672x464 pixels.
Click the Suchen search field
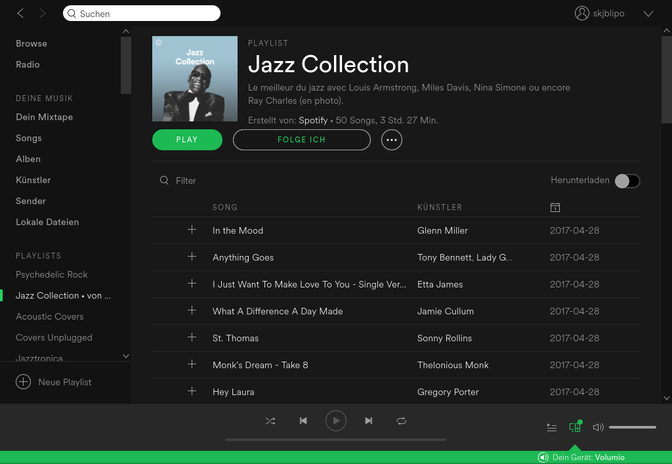[142, 14]
